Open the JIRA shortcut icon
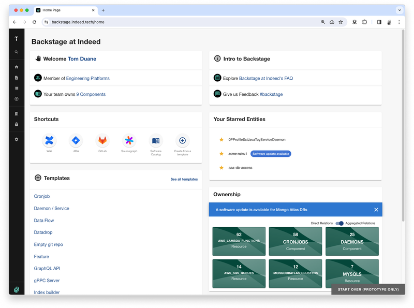Screen dimensions: 414x308 [x=76, y=140]
